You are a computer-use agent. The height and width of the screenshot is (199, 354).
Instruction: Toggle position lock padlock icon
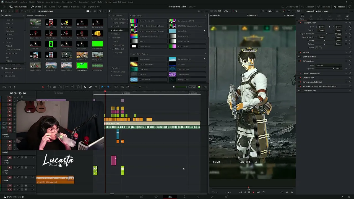point(96,87)
